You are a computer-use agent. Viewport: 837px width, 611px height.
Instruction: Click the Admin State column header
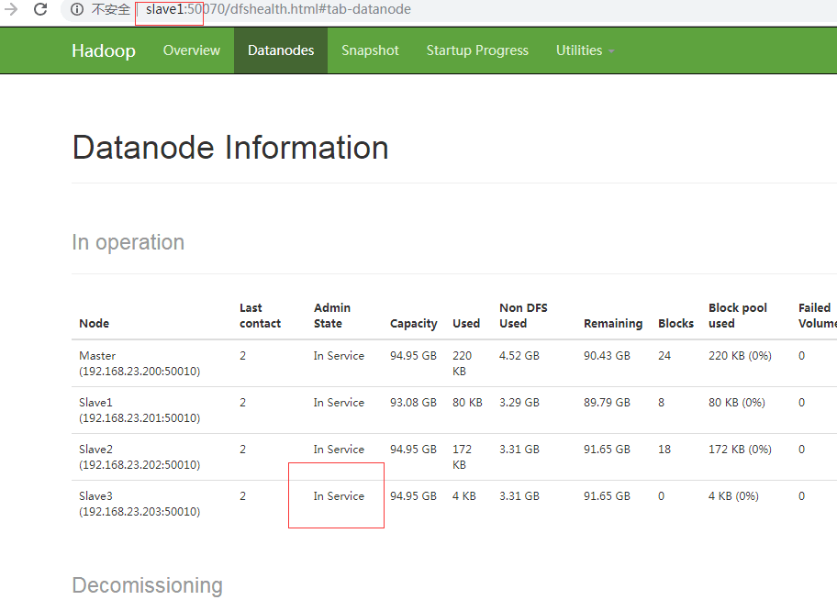point(332,316)
